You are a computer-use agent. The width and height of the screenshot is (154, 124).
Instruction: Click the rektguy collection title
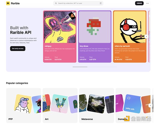pyautogui.click(x=48, y=46)
